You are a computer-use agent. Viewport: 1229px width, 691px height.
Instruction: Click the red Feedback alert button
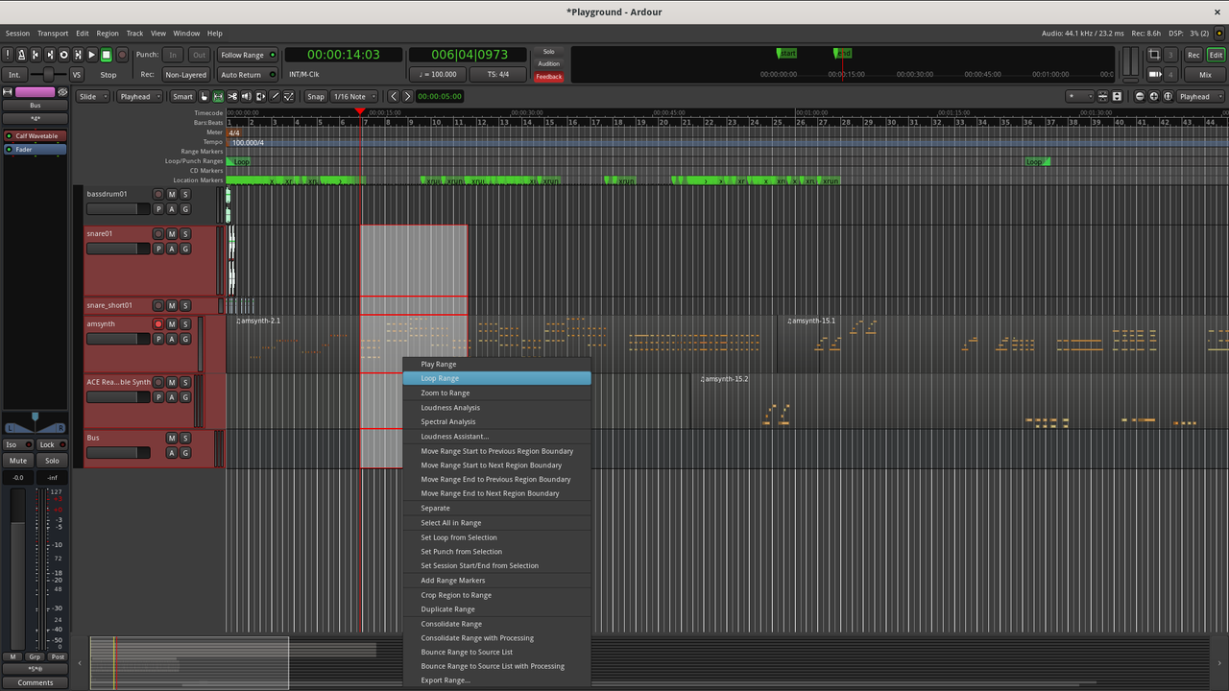[x=549, y=77]
